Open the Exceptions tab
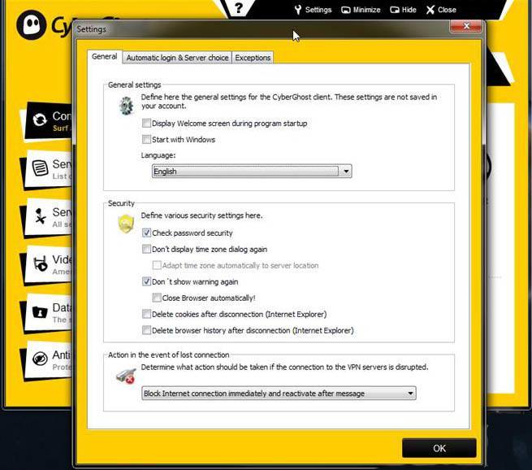 [x=253, y=58]
